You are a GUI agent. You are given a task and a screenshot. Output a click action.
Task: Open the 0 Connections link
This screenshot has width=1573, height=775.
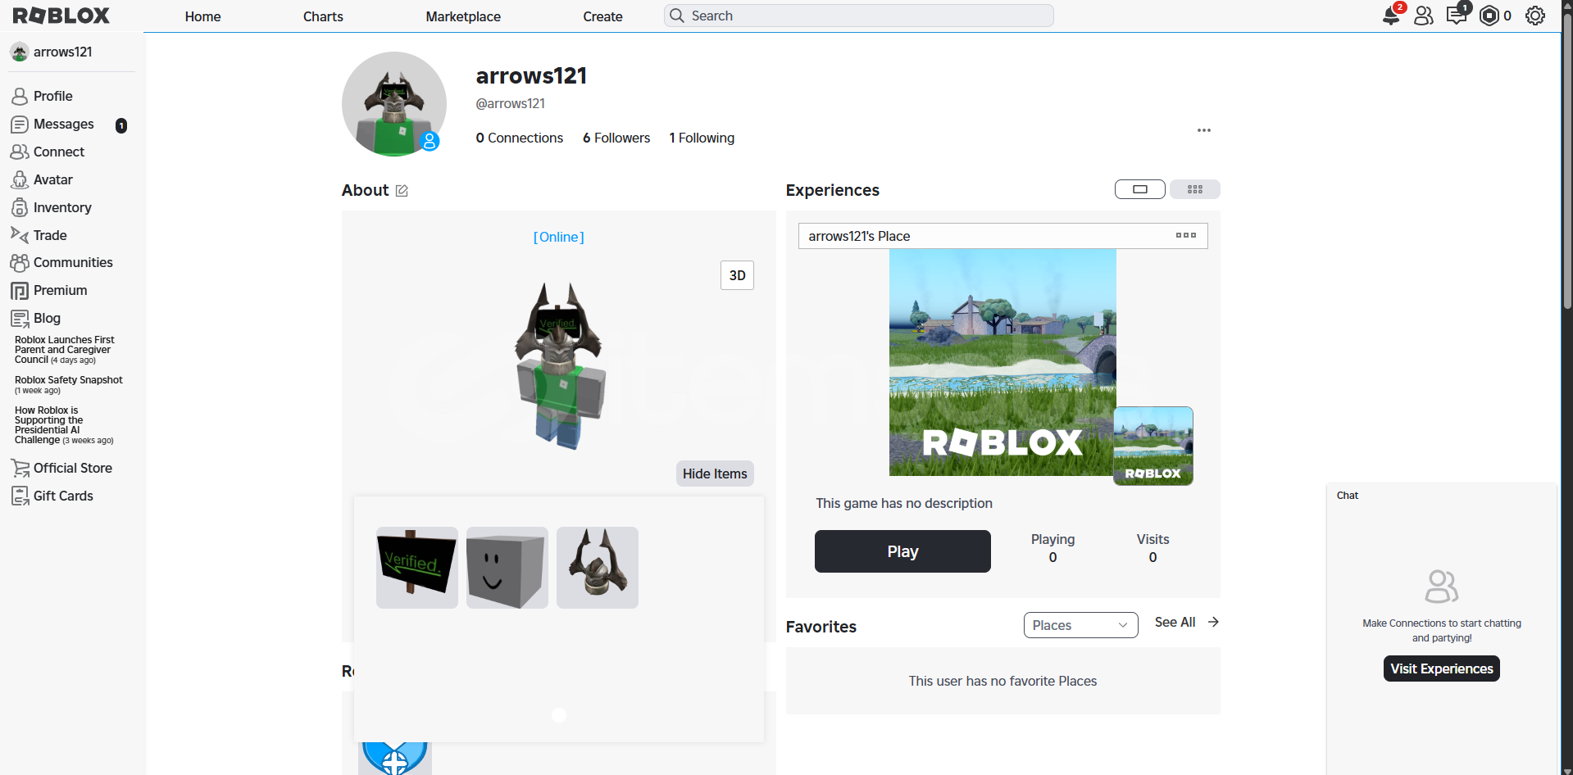pos(520,138)
